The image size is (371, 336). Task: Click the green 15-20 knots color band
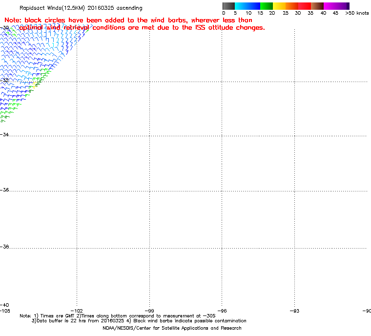[x=267, y=6]
